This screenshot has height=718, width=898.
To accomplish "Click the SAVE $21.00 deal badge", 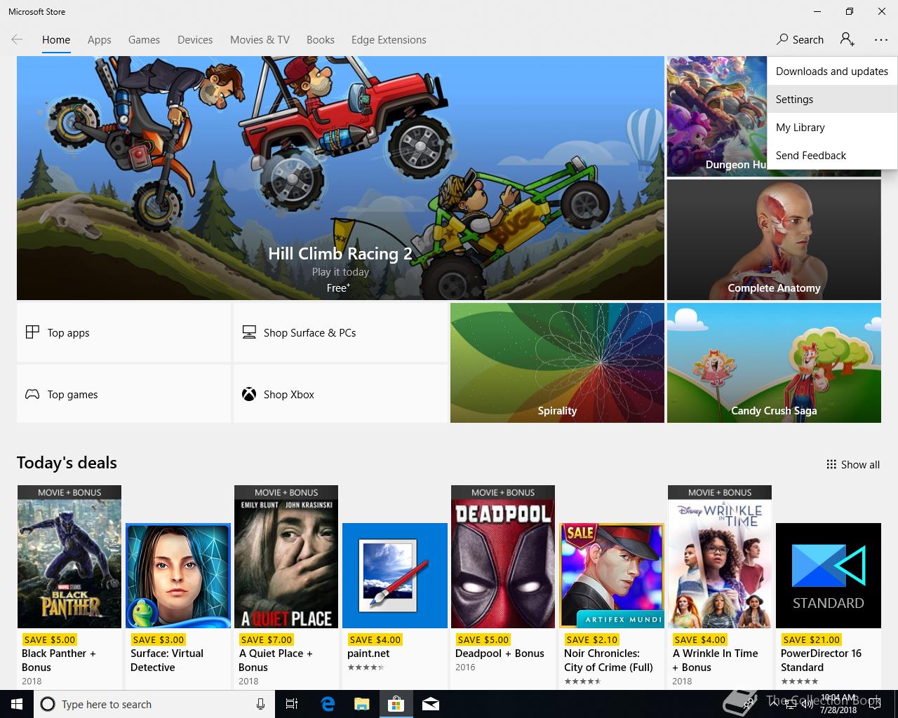I will pos(812,639).
